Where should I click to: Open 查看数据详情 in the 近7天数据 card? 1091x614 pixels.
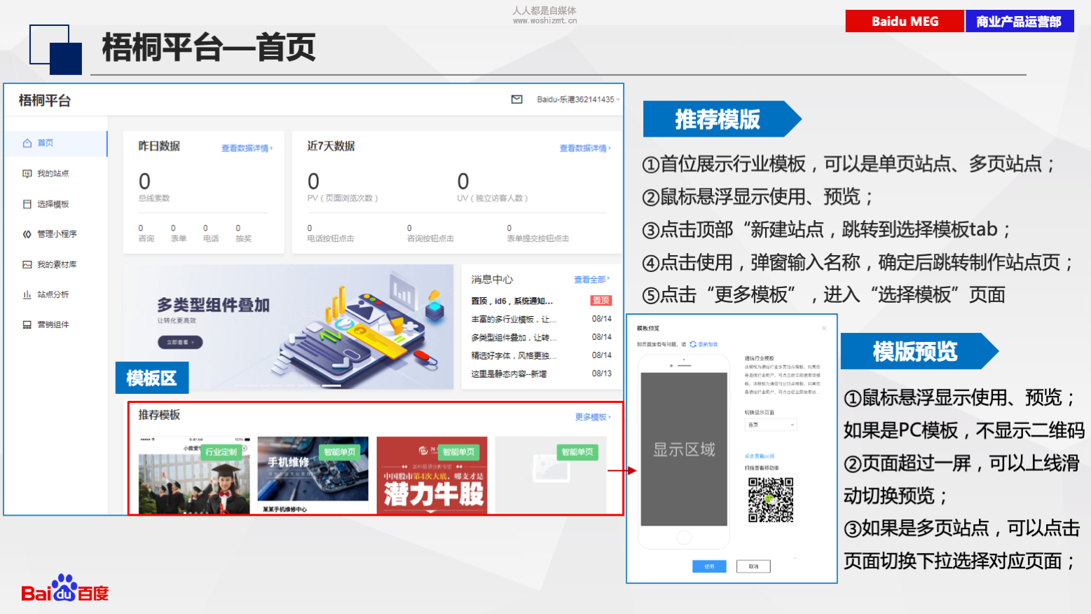point(585,148)
